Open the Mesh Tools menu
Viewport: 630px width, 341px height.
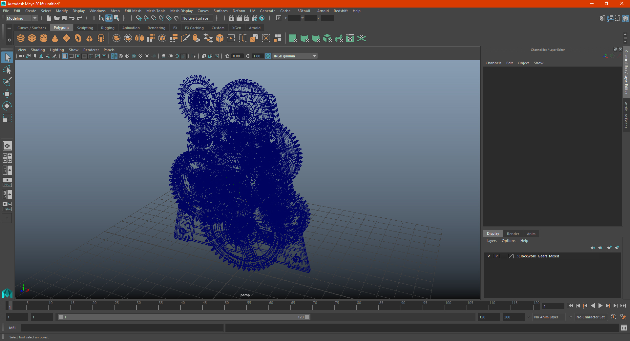[x=156, y=11]
